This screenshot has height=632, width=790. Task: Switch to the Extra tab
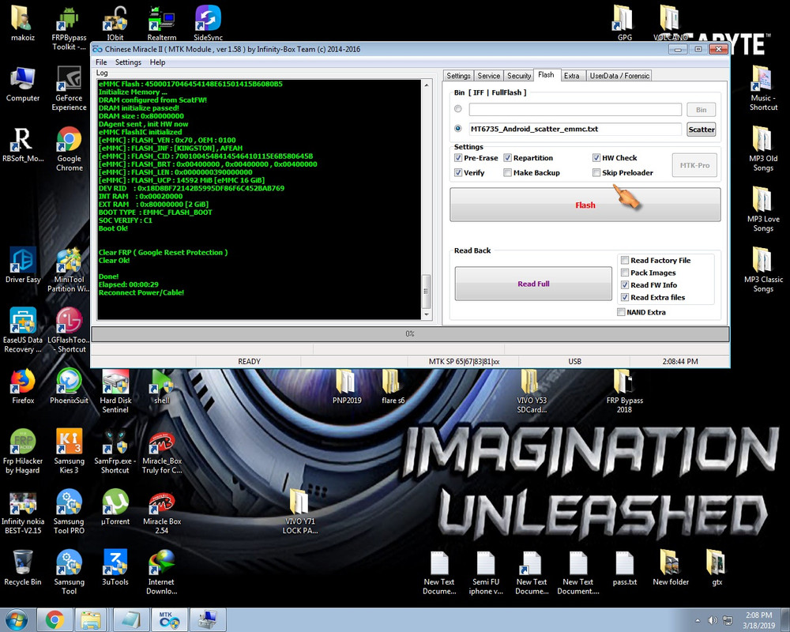coord(571,76)
